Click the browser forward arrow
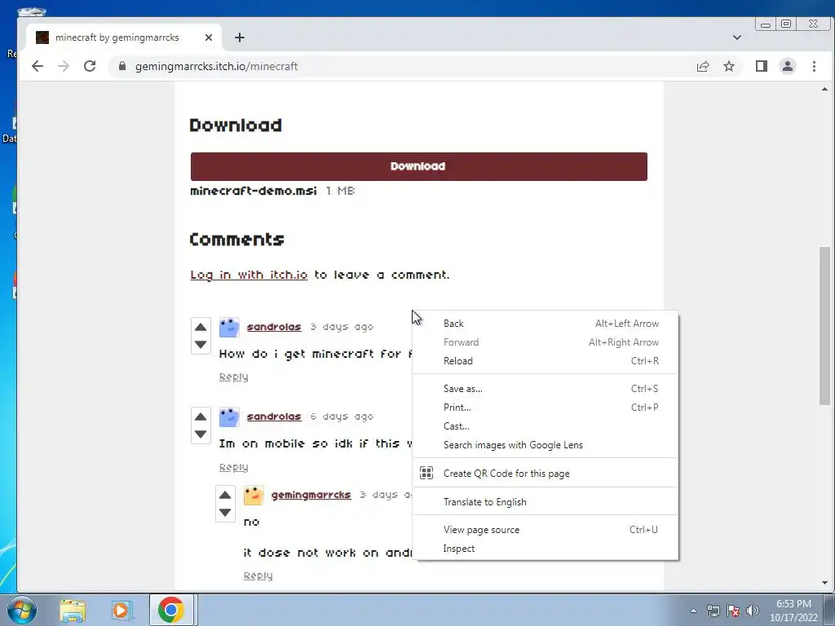The image size is (835, 626). 64,66
